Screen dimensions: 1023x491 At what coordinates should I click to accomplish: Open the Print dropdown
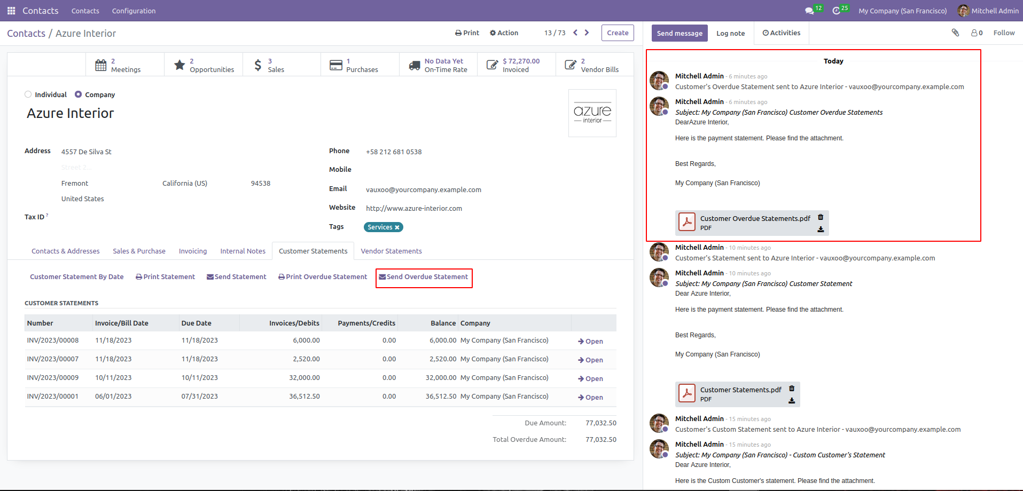click(467, 33)
